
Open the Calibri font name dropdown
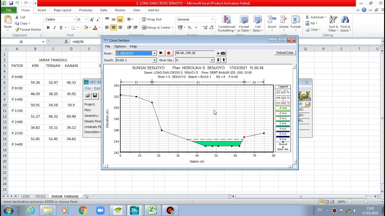(x=74, y=19)
